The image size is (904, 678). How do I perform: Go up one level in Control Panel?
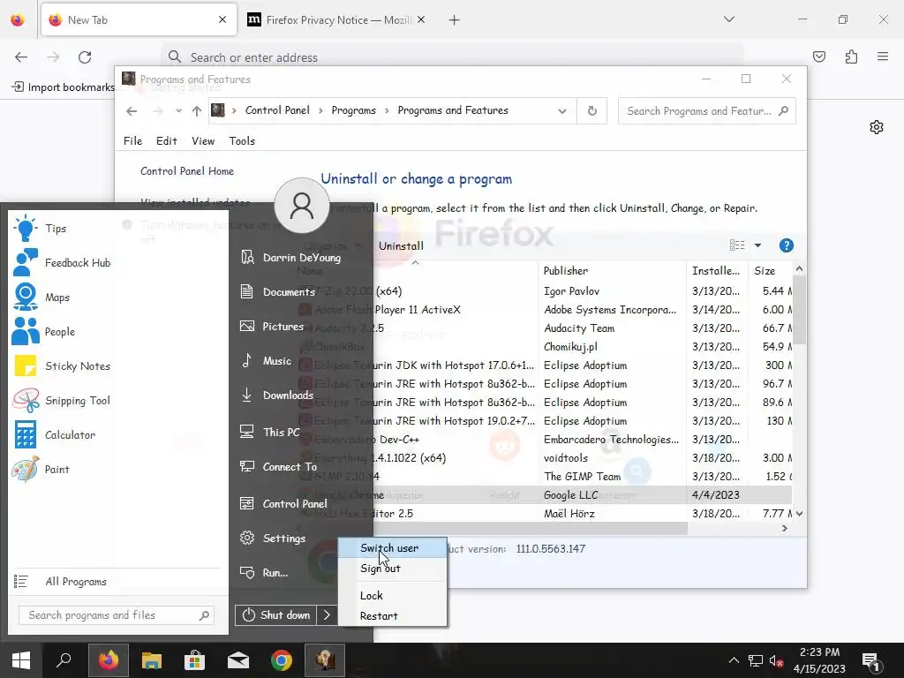point(197,111)
